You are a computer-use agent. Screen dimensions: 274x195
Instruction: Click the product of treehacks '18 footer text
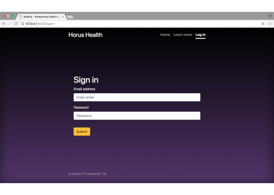[87, 174]
